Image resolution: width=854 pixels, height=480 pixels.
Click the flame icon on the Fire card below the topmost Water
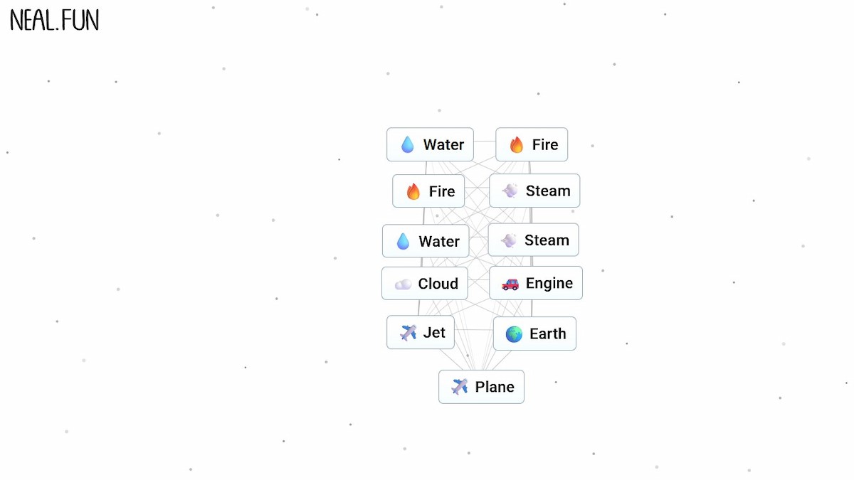[x=413, y=191]
